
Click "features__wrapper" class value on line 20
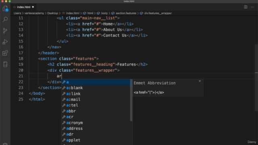[95, 70]
